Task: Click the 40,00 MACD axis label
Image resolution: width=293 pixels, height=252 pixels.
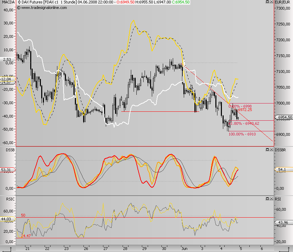Action: (x=8, y=10)
